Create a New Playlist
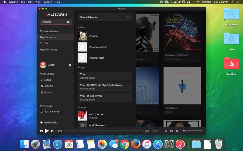 [49, 123]
